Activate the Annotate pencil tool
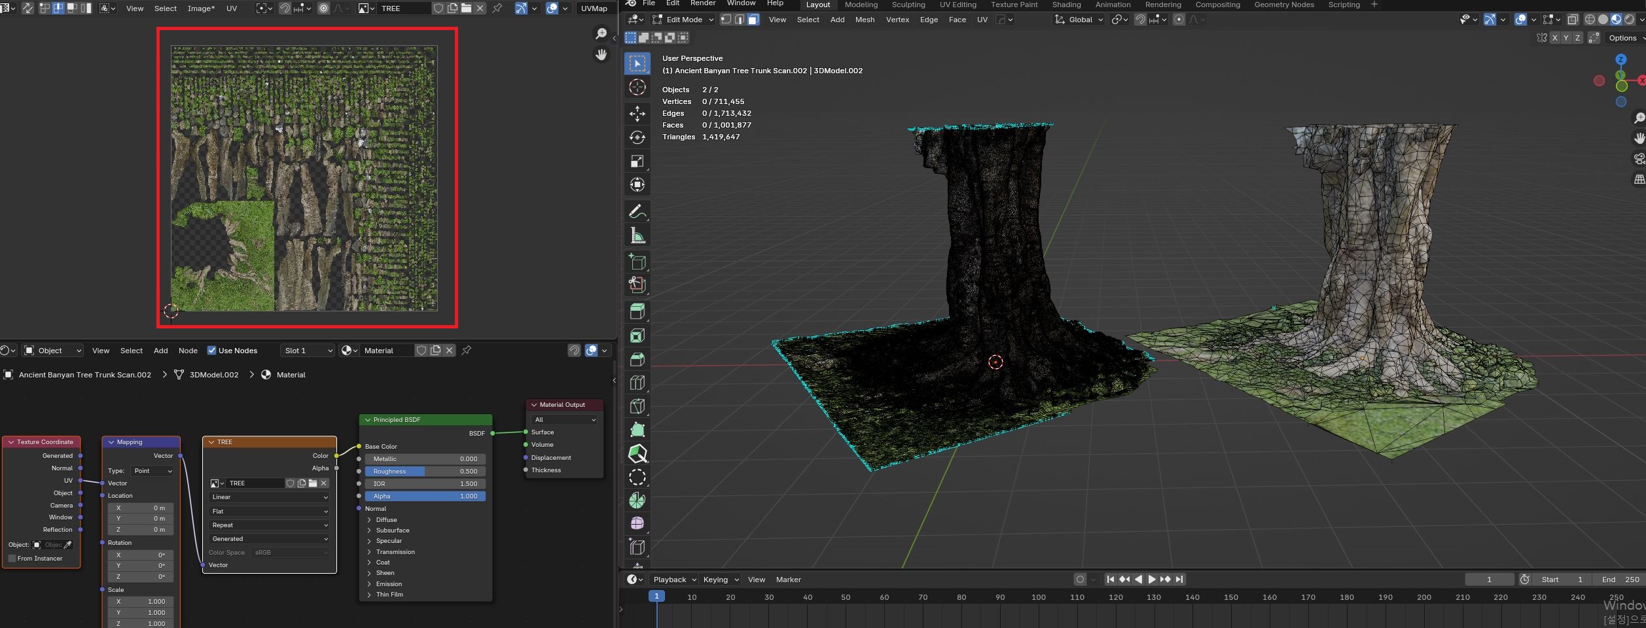 (x=637, y=212)
